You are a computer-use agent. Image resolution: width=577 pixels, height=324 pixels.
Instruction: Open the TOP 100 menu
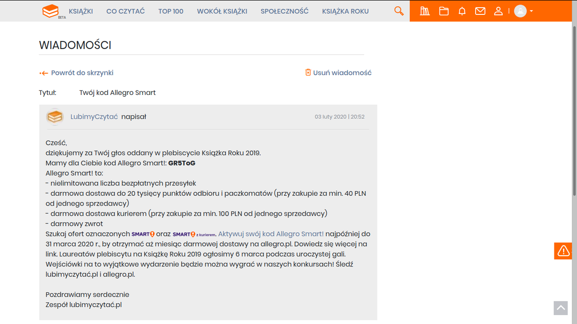click(x=171, y=11)
